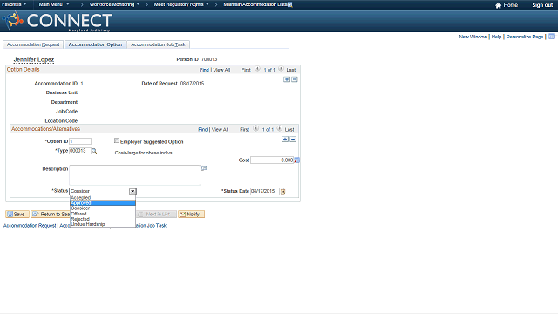Show next row in Option Details
The width and height of the screenshot is (558, 314).
pyautogui.click(x=281, y=69)
